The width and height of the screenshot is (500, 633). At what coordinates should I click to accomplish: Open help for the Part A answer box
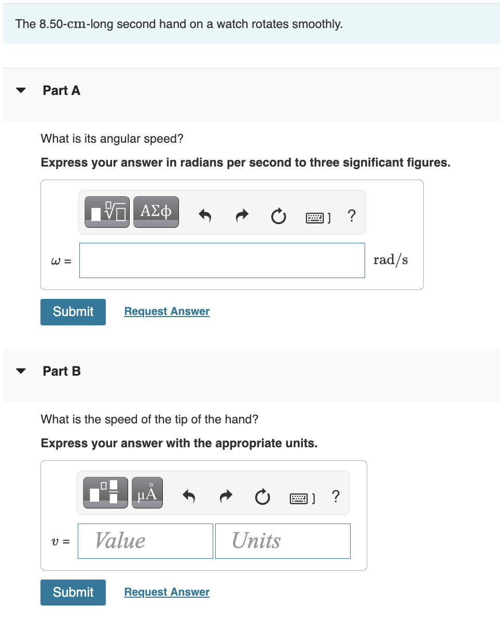pyautogui.click(x=352, y=215)
